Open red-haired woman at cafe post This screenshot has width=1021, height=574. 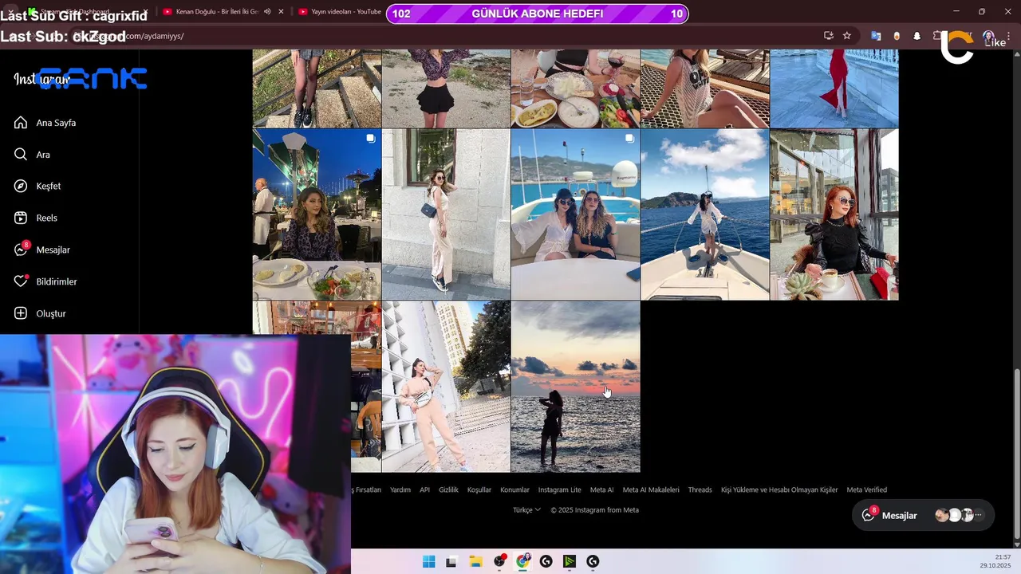(834, 214)
